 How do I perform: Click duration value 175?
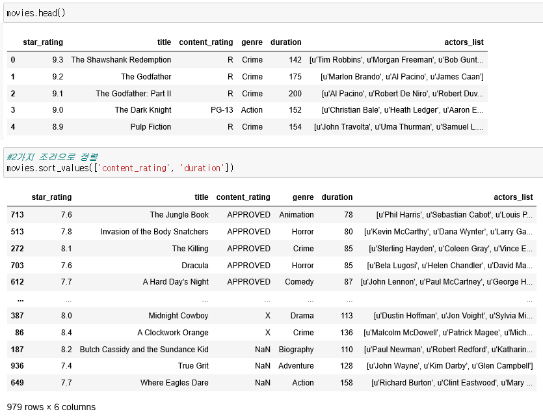pos(295,77)
